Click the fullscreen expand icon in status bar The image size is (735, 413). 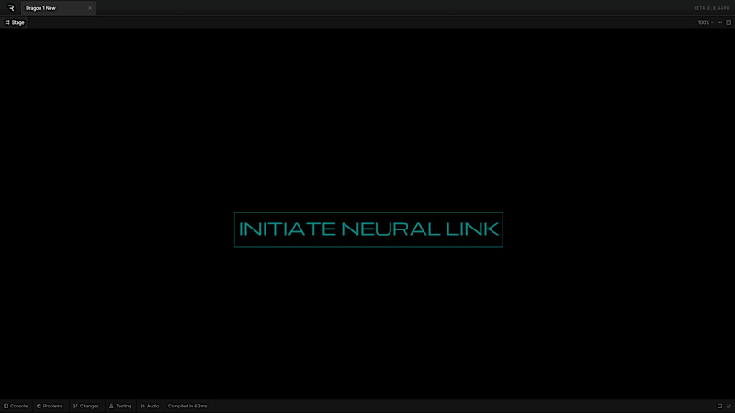pos(729,406)
